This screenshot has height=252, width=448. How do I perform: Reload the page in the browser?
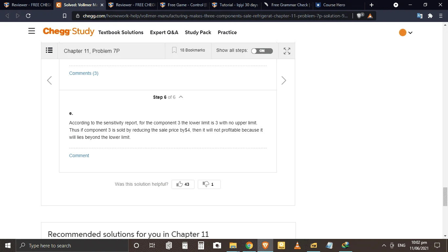pos(28,16)
